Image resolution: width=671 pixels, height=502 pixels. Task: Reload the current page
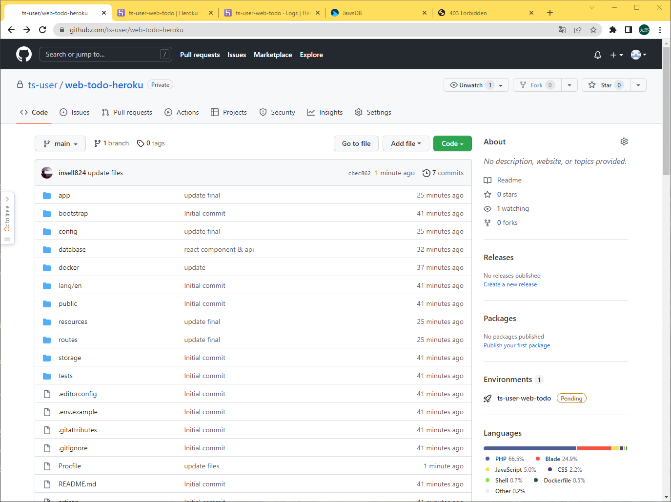(x=42, y=30)
